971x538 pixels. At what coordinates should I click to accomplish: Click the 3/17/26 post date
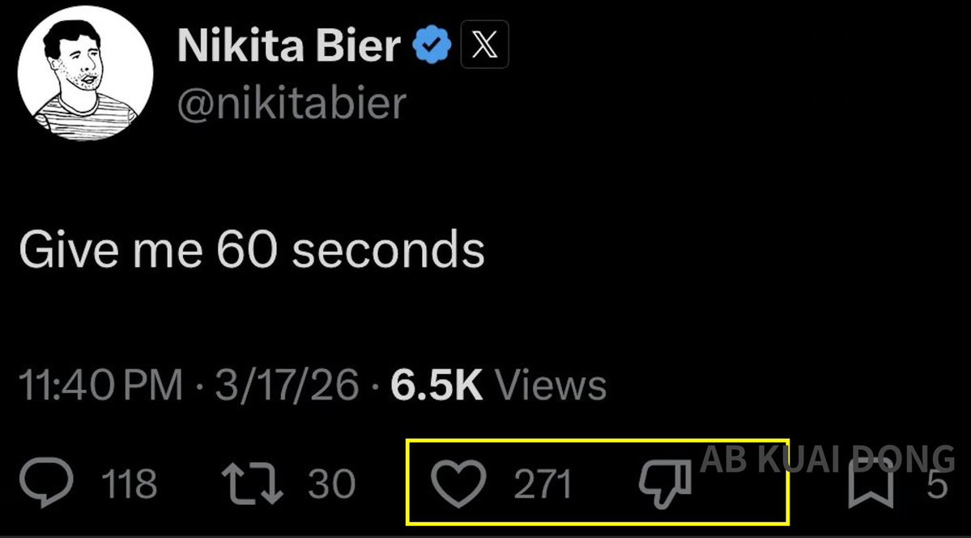click(x=287, y=386)
